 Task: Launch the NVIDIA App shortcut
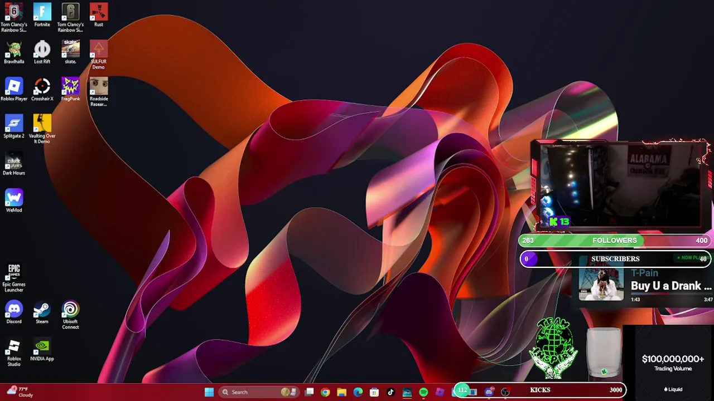42,350
